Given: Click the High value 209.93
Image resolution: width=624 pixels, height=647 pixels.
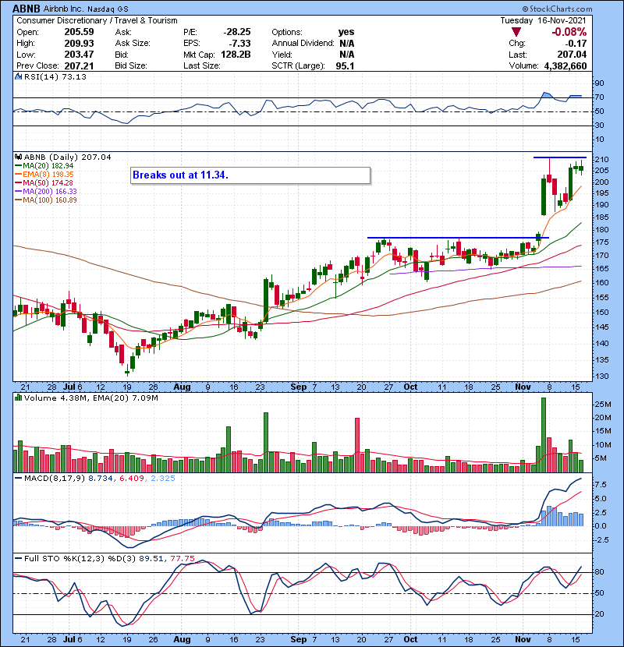Looking at the screenshot, I should point(79,44).
